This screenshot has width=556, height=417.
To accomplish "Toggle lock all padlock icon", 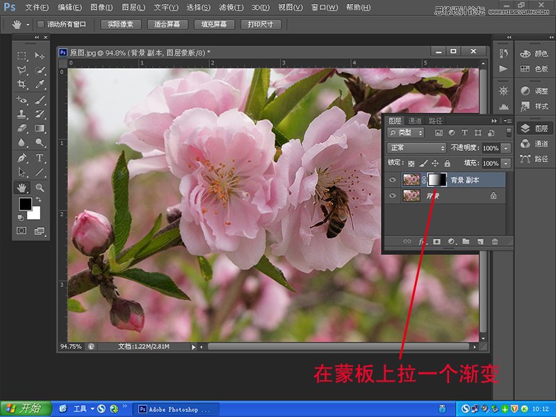I will pyautogui.click(x=448, y=163).
